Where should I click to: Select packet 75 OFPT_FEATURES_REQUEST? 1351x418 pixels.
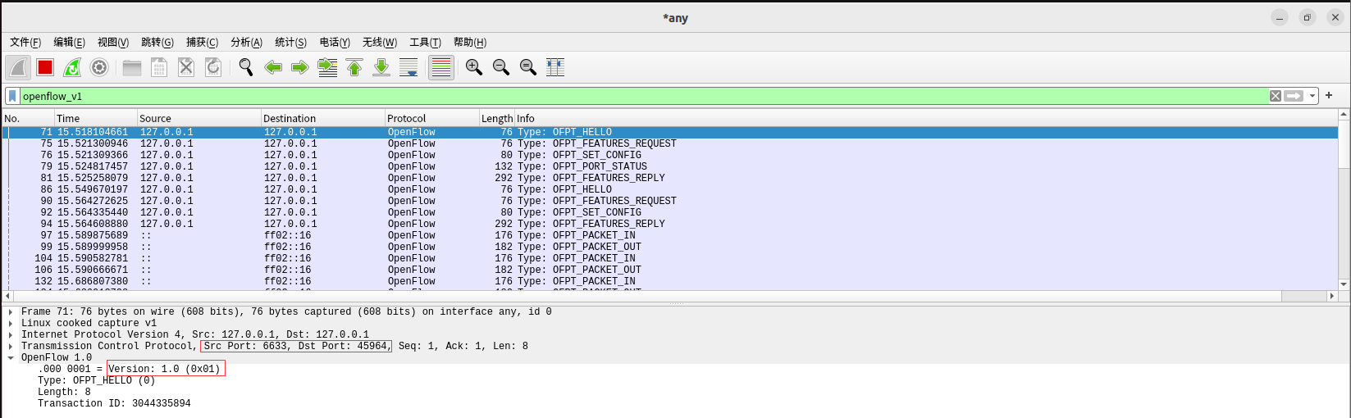(x=670, y=143)
